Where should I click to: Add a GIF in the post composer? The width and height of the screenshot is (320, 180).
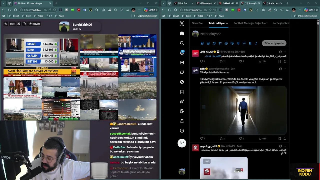coord(208,43)
